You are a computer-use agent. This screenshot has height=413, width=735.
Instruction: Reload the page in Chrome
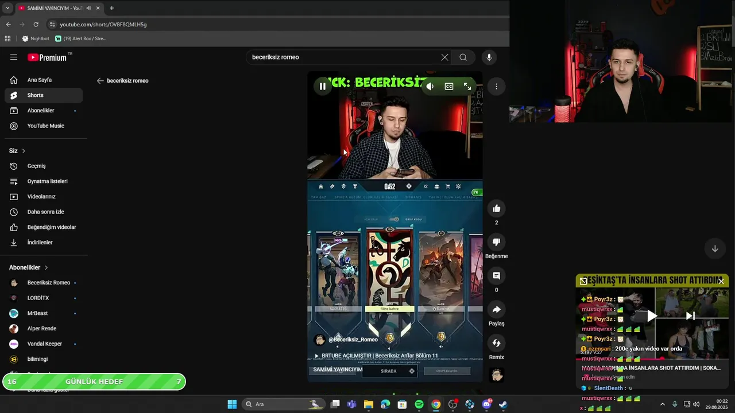[x=36, y=25]
